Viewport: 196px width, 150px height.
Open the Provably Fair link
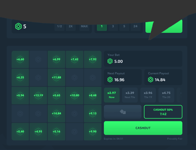pos(175,139)
